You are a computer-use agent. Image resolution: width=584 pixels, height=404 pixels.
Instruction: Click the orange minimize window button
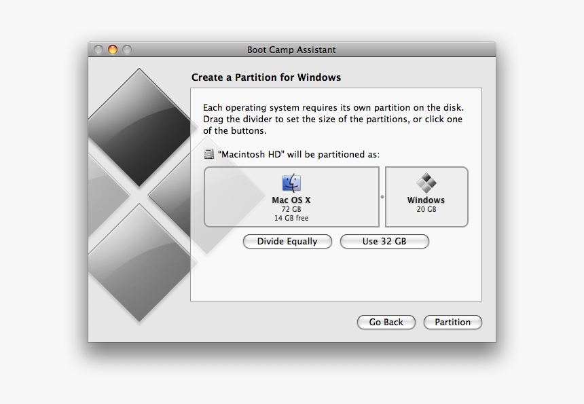pos(113,50)
